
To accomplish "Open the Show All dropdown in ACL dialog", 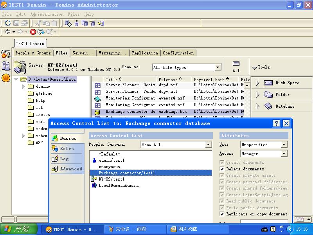I will click(209, 145).
